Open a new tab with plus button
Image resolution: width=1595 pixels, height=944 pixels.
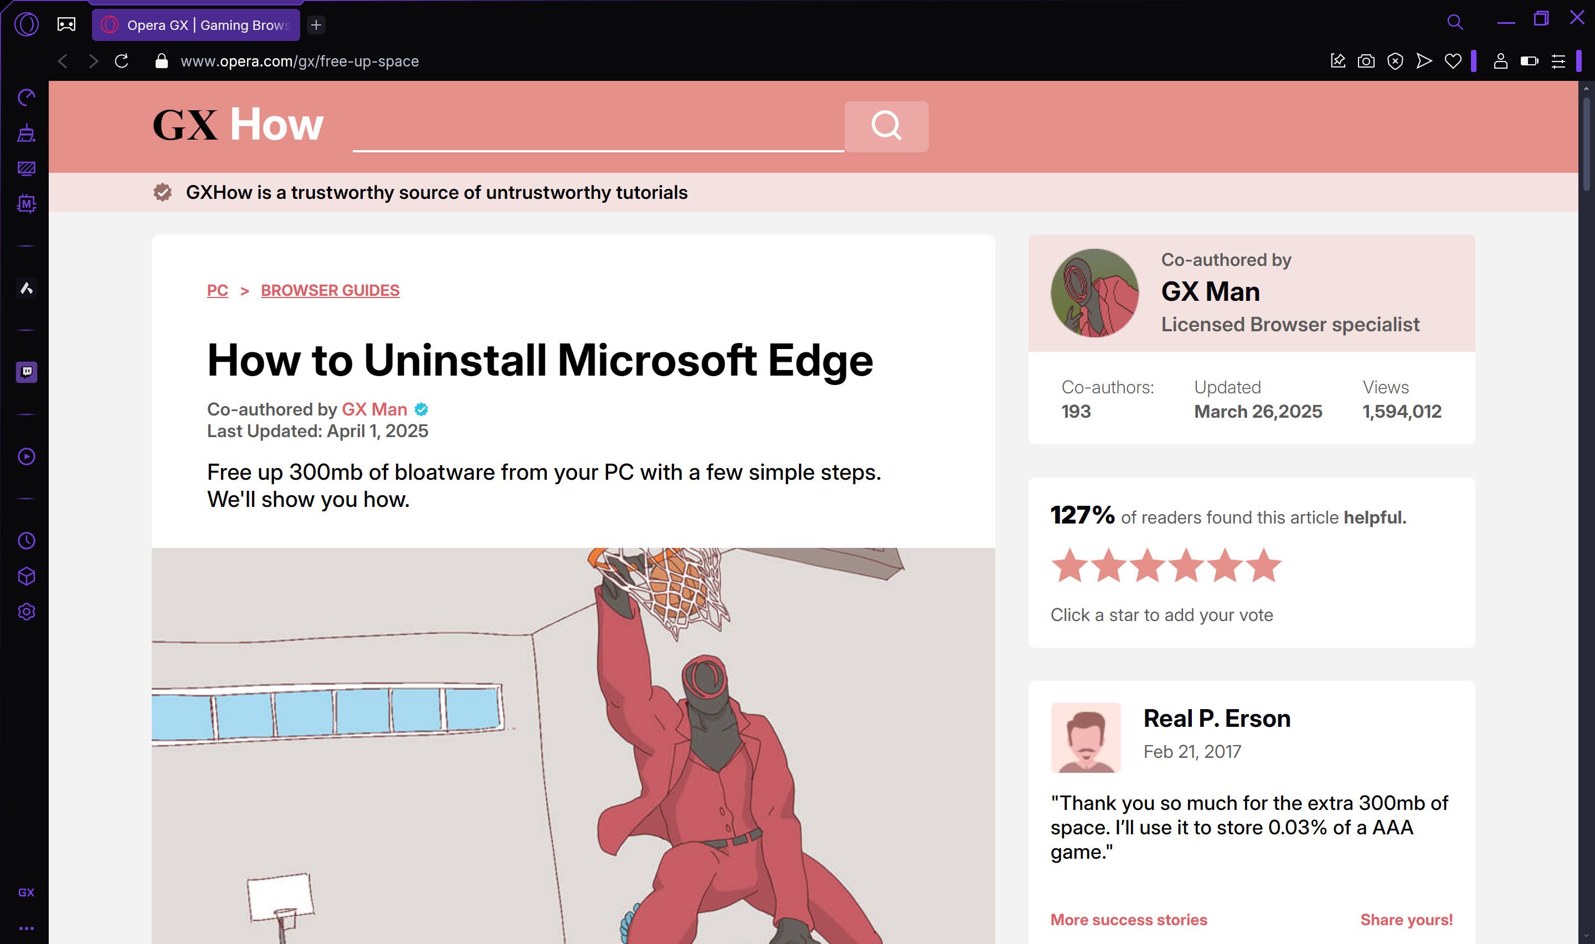[x=316, y=25]
